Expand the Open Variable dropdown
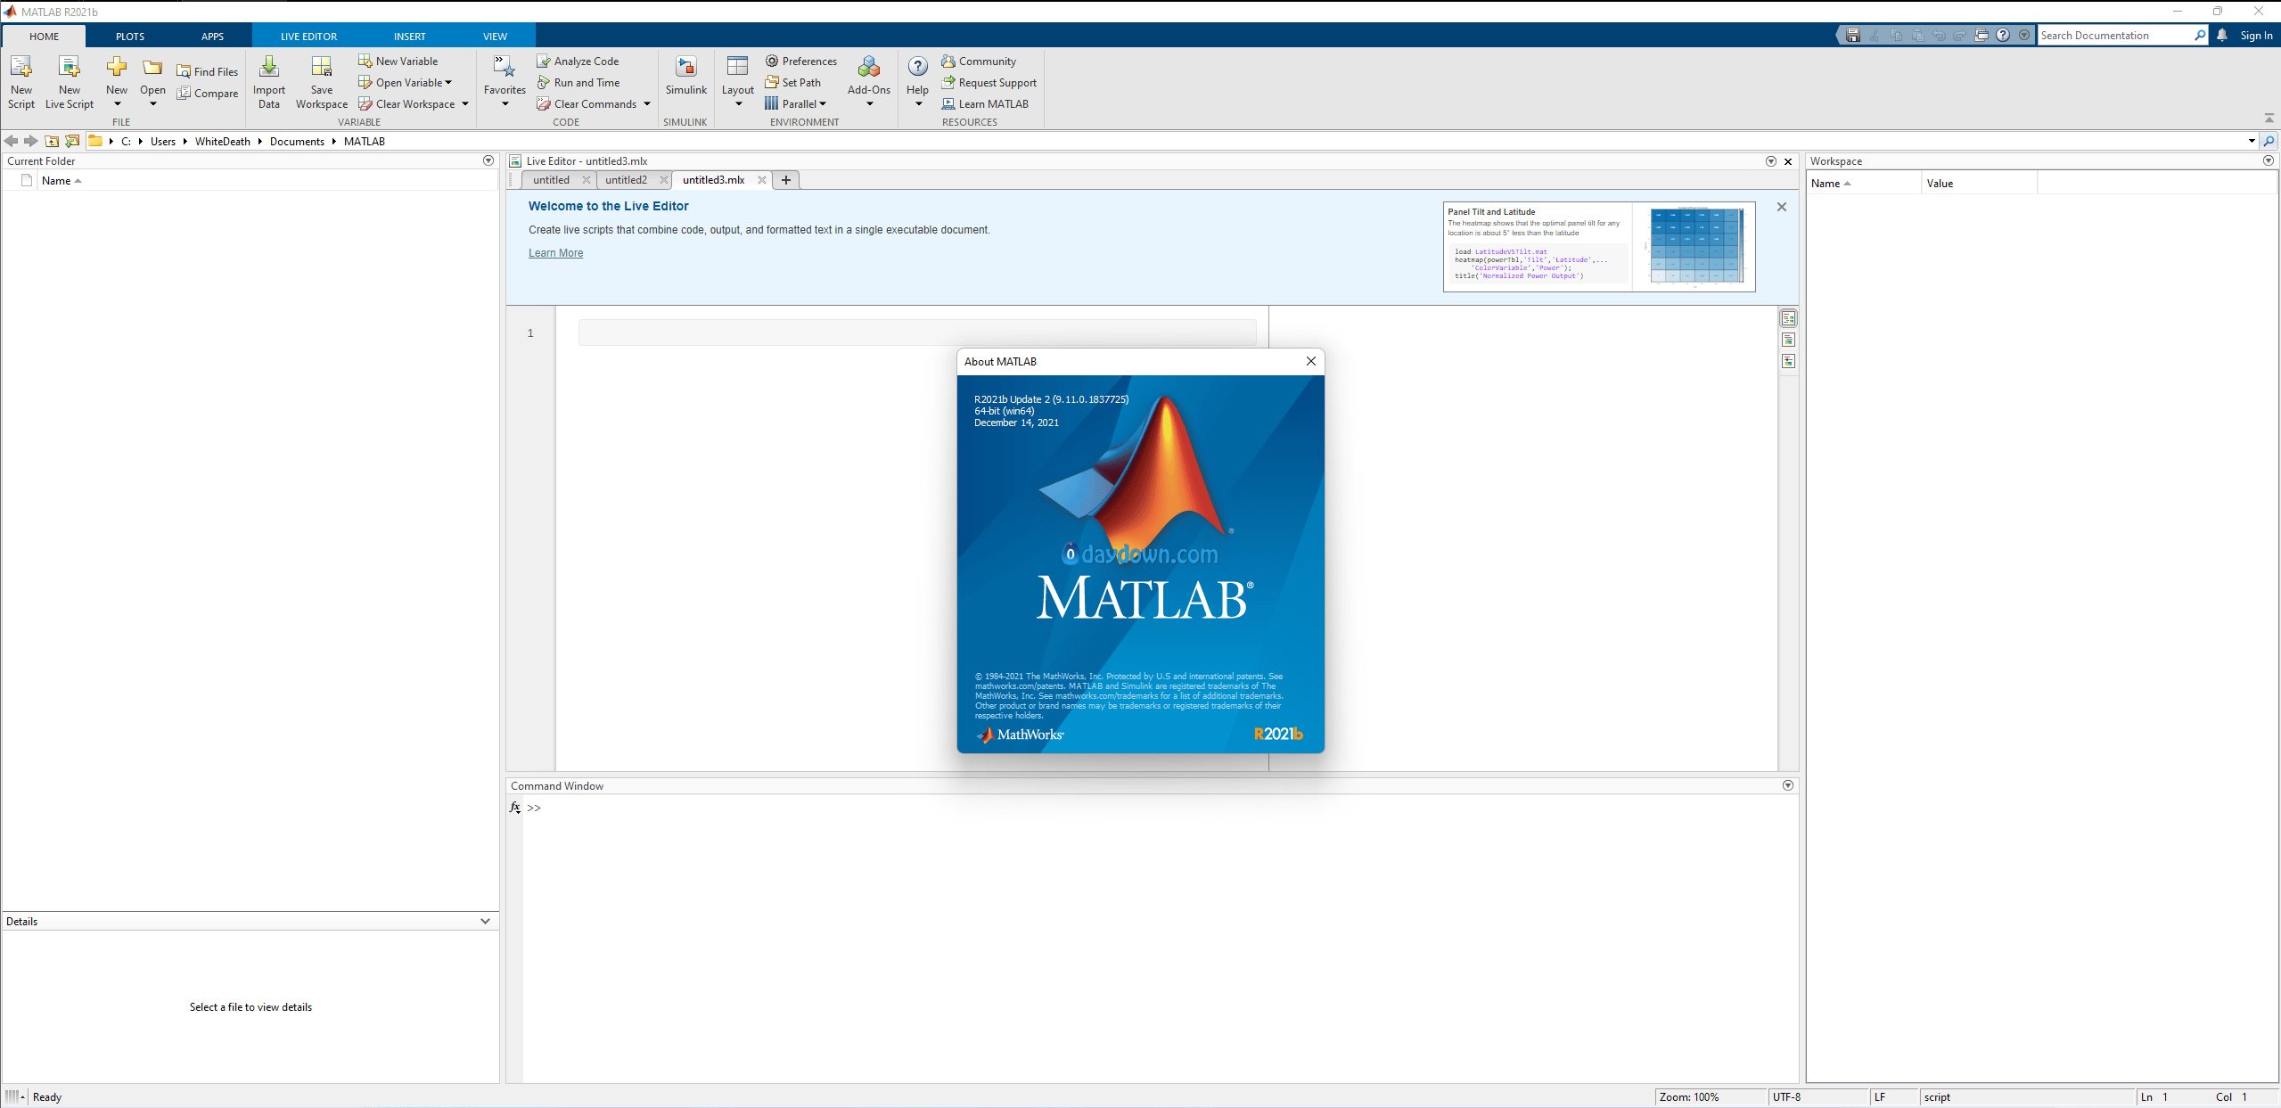This screenshot has height=1108, width=2281. 448,82
